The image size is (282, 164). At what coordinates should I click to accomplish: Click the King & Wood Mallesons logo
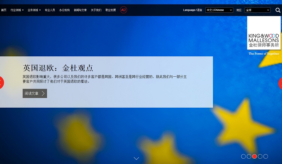[264, 33]
